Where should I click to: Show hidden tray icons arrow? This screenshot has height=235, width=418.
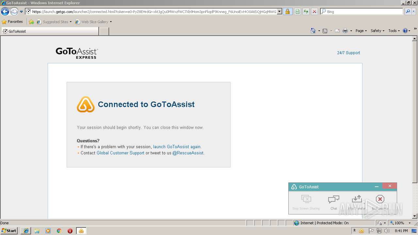354,230
